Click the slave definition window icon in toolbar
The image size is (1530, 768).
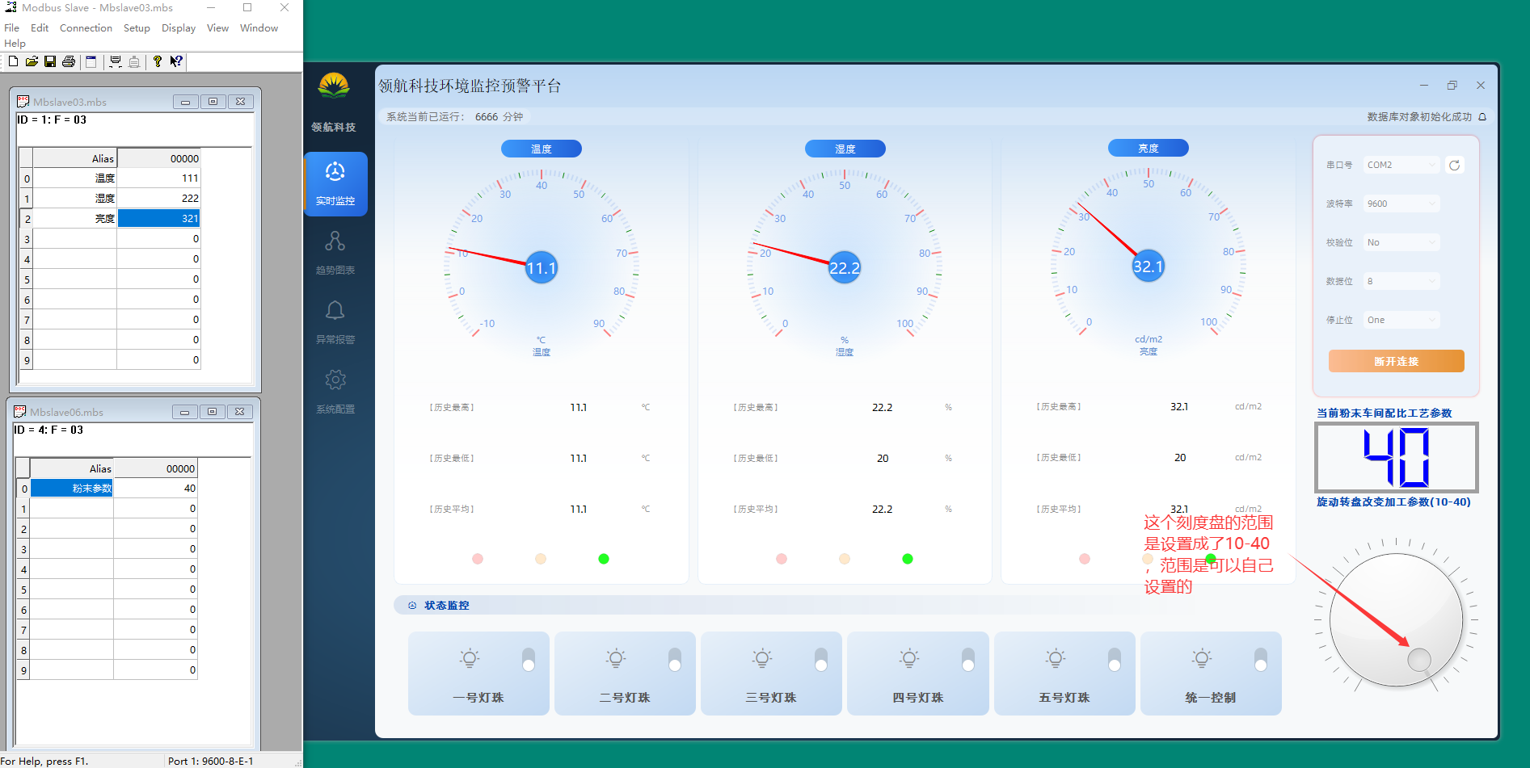[x=91, y=61]
